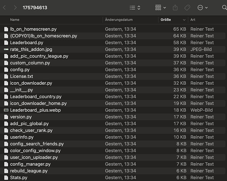Click the Tags toolbar icon
This screenshot has width=227, height=181.
pyautogui.click(x=187, y=8)
